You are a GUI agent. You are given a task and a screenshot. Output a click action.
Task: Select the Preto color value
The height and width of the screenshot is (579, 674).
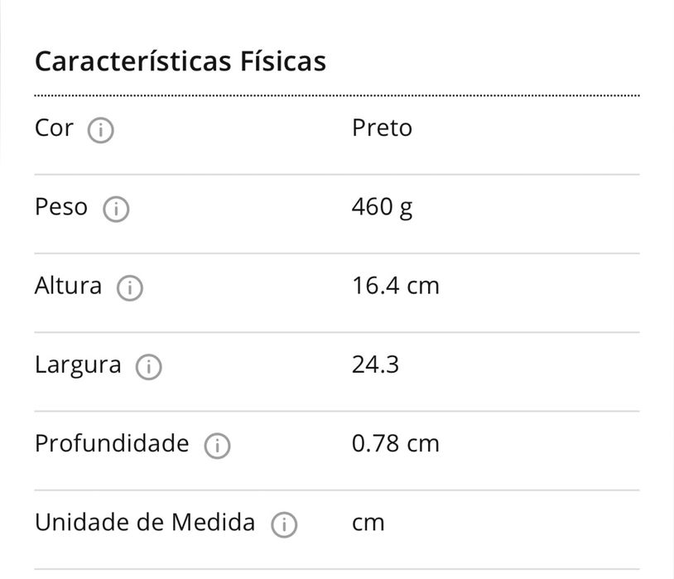(382, 128)
